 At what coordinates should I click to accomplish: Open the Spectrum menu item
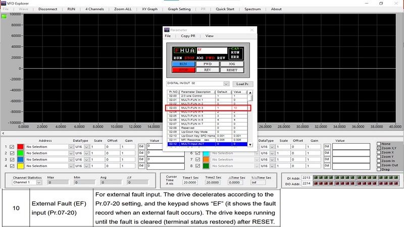click(252, 9)
